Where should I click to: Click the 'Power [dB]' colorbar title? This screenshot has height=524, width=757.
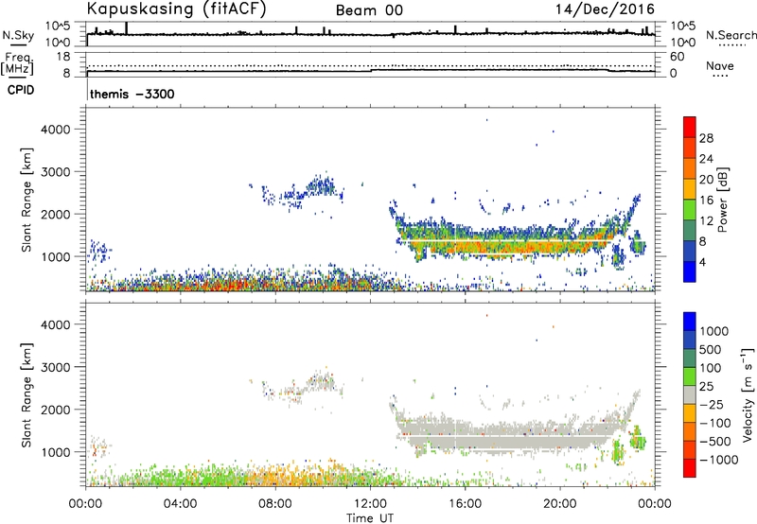[722, 200]
